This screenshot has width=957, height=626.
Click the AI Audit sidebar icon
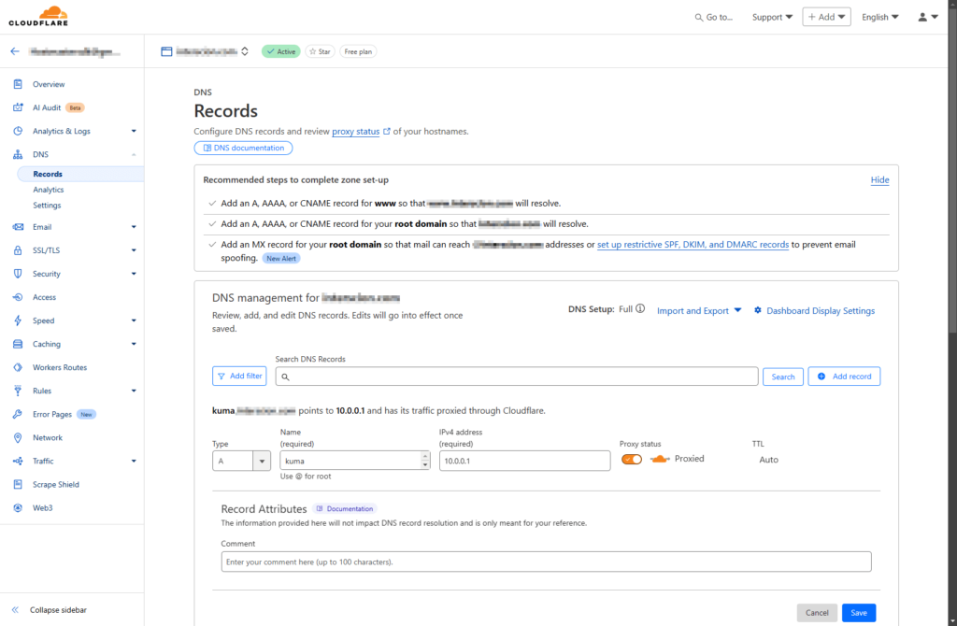pos(18,107)
